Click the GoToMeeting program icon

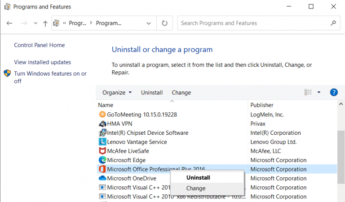point(102,114)
